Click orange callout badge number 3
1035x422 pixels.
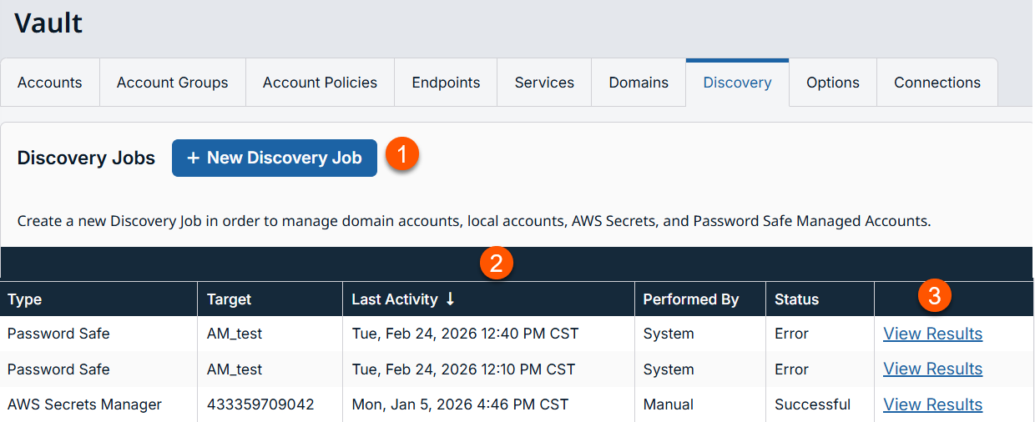tap(935, 295)
